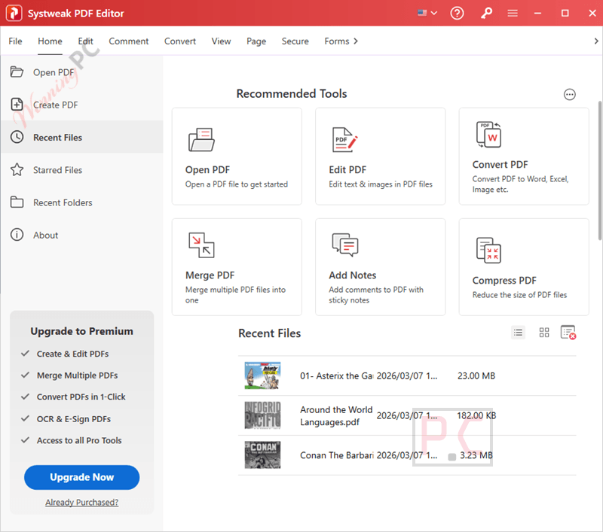This screenshot has width=603, height=532.
Task: Select the Home tab
Action: pos(50,41)
